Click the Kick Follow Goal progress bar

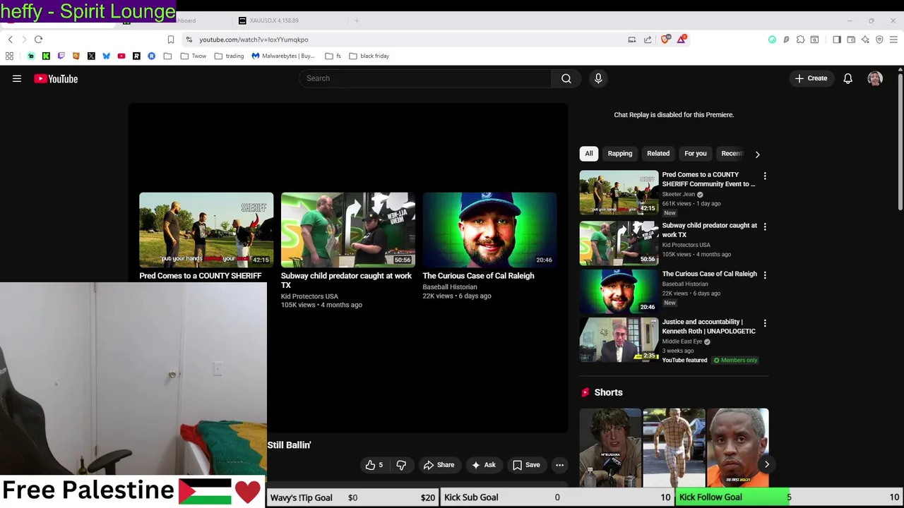tap(790, 497)
